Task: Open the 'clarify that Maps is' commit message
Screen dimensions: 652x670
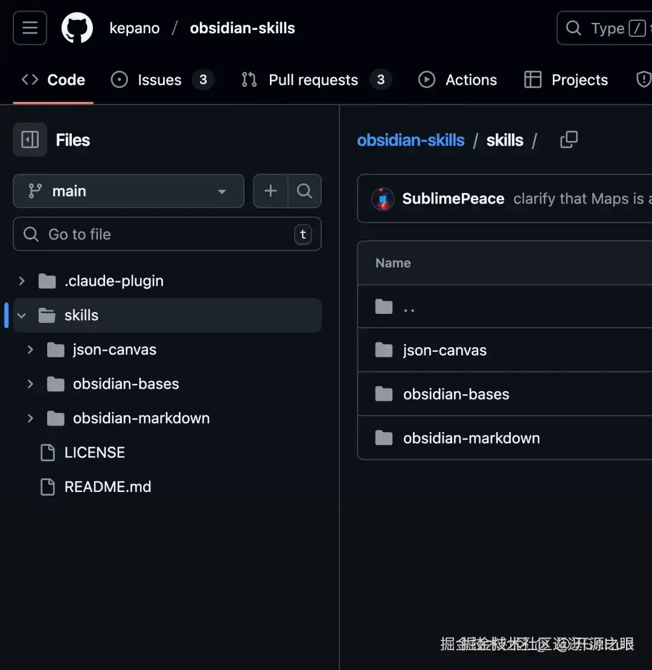Action: point(583,199)
